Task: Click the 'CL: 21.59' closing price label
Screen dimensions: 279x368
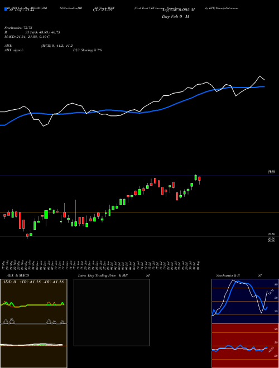Action: [x=103, y=10]
